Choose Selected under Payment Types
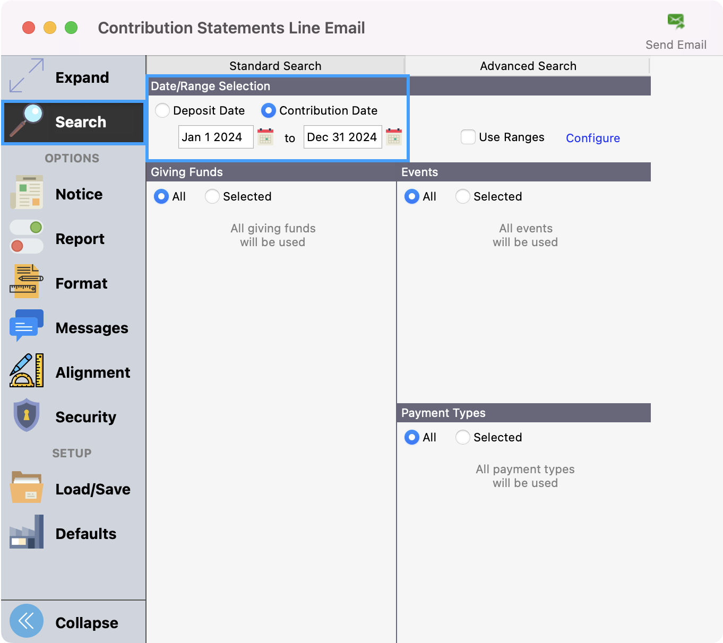723x643 pixels. (463, 437)
